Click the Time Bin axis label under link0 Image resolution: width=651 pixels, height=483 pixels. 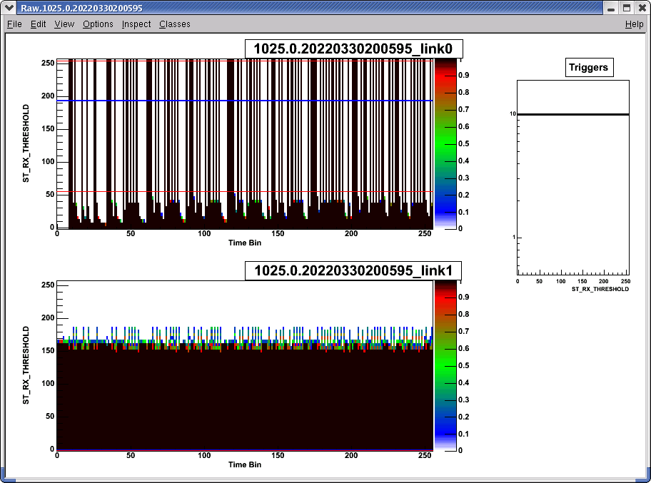pyautogui.click(x=246, y=243)
